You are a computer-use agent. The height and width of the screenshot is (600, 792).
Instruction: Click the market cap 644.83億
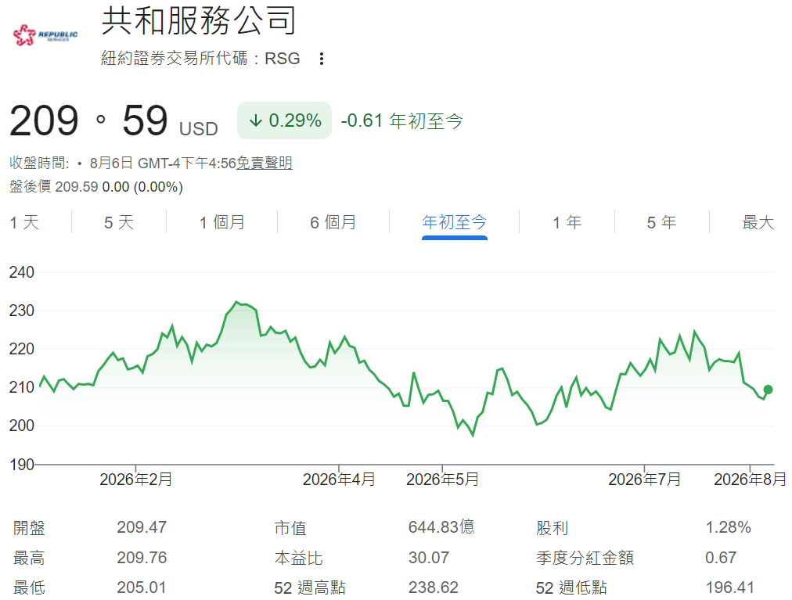[441, 527]
